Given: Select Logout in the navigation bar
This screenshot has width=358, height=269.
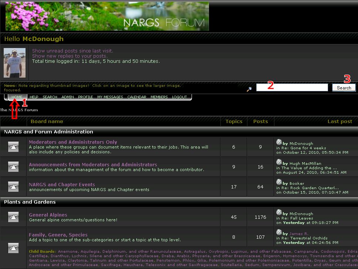Looking at the screenshot, I should pos(179,97).
